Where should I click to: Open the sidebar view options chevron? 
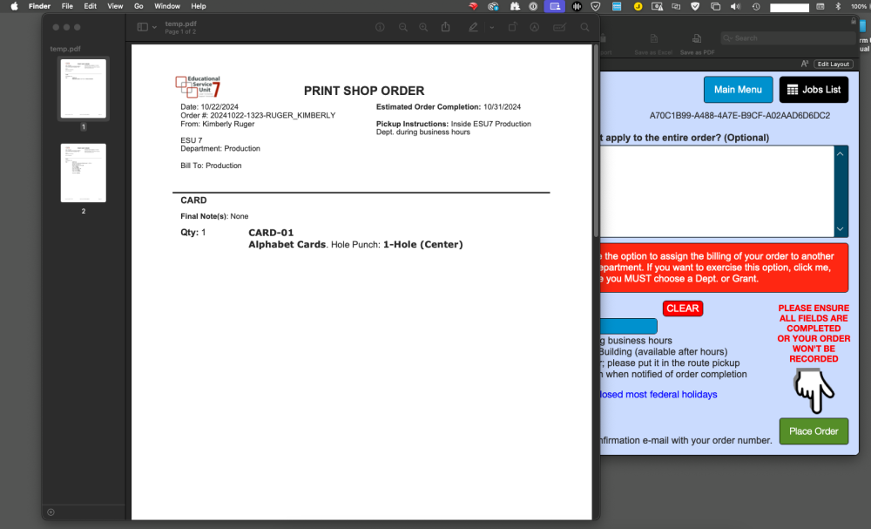click(x=154, y=27)
